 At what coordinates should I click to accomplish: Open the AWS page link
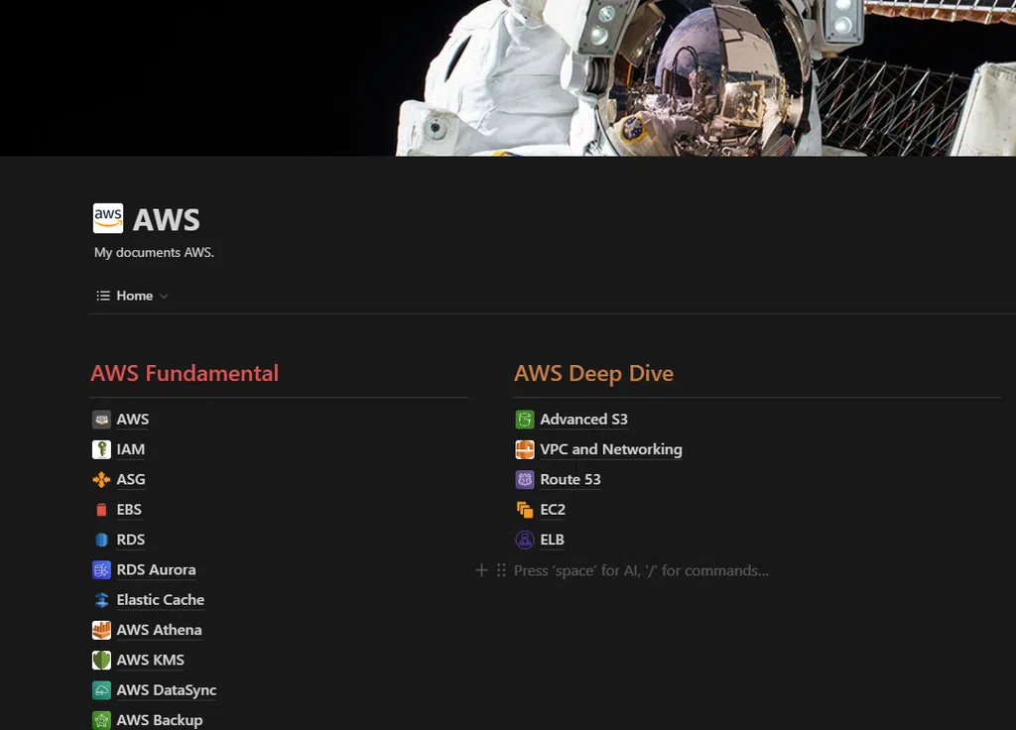133,420
